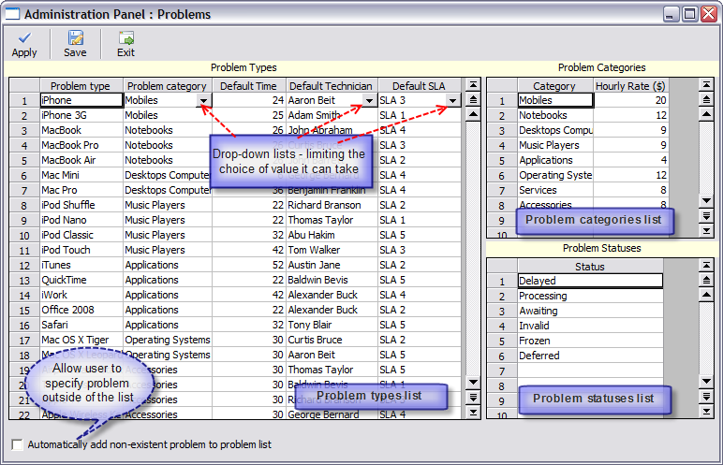Screen dimensions: 723x465
Task: Click the Exit toolbar icon
Action: (x=125, y=37)
